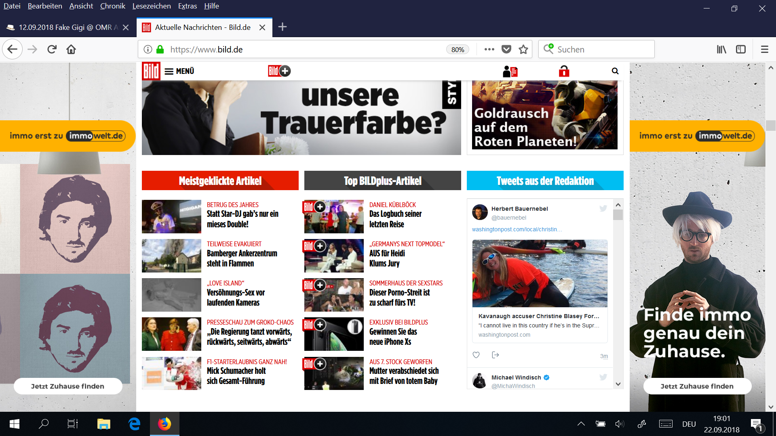This screenshot has width=776, height=436.
Task: Switch to the Fake Gigi @ OMR tab
Action: pos(68,27)
